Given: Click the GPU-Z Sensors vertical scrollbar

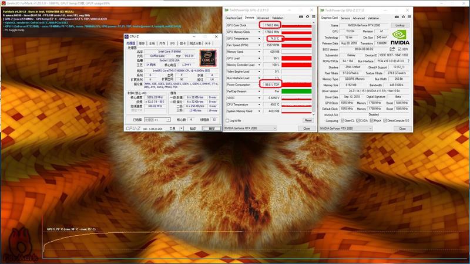Looking at the screenshot, I should pyautogui.click(x=314, y=68).
